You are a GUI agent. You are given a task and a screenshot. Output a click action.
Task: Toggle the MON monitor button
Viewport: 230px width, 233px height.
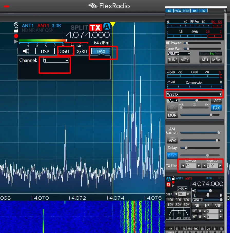pyautogui.click(x=172, y=115)
